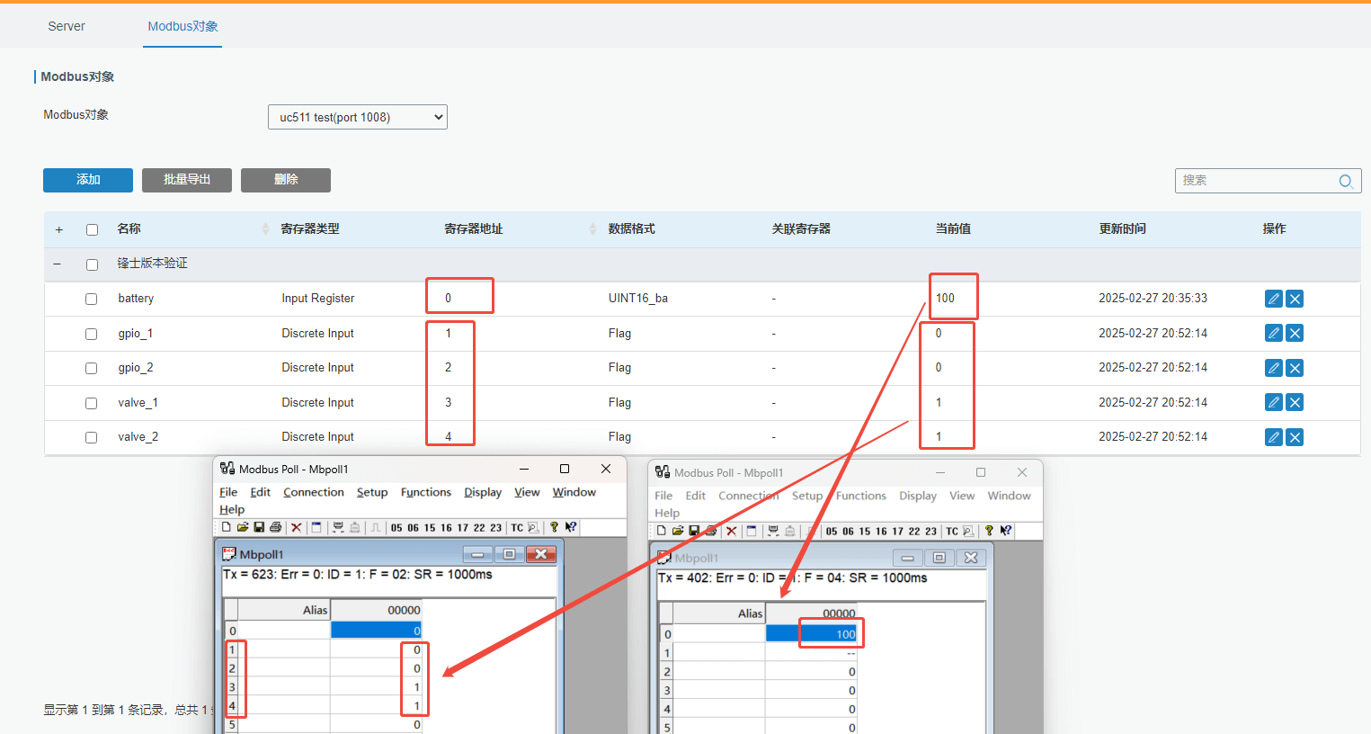Viewport: 1371px width, 734px height.
Task: Check the gpio_2 row checkbox
Action: [x=91, y=368]
